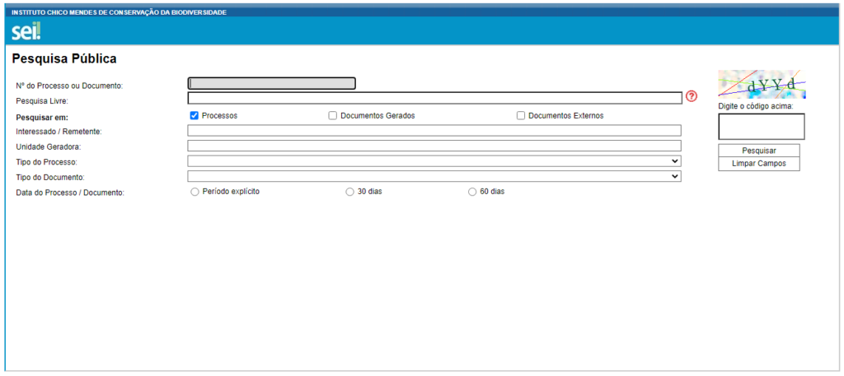This screenshot has width=844, height=376.
Task: Click the Instituto Chico Mendes header title
Action: 119,12
